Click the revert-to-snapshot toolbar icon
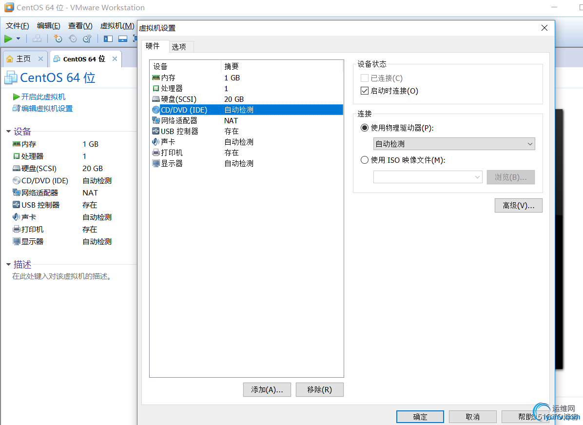The height and width of the screenshot is (425, 583). 73,39
